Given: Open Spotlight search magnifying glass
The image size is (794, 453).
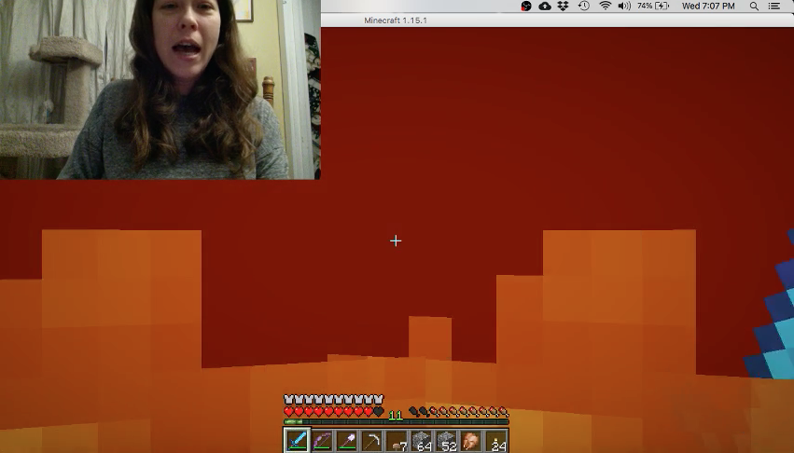Looking at the screenshot, I should 754,7.
